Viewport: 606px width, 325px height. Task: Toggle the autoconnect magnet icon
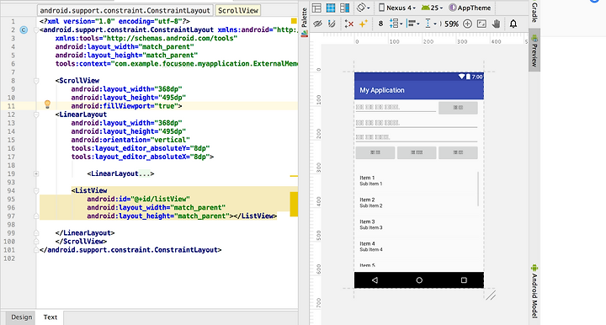click(332, 24)
